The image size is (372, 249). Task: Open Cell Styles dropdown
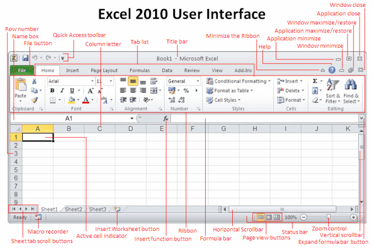(x=223, y=100)
